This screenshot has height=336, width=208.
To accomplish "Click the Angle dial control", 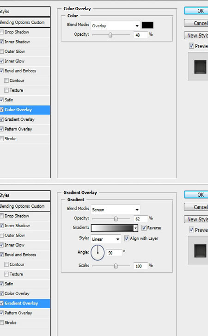I will (98, 253).
